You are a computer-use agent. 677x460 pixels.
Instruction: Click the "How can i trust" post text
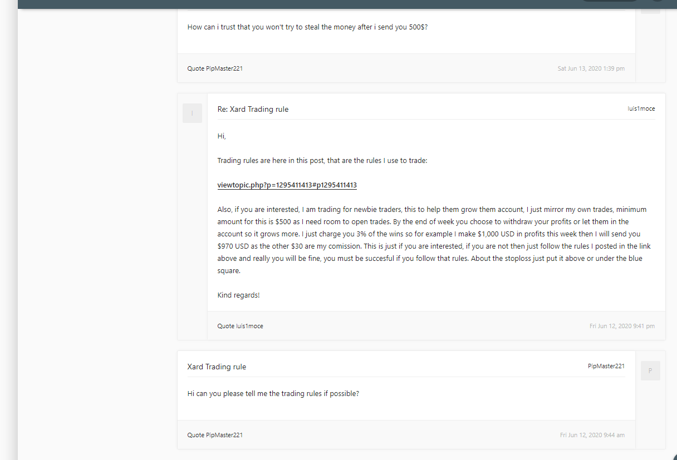coord(307,27)
